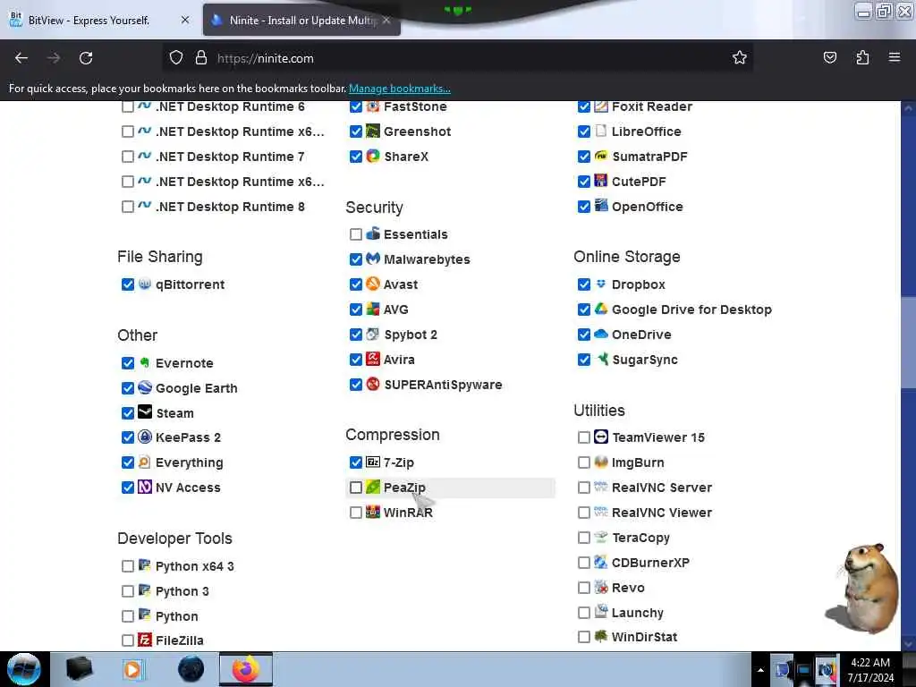Click the page vertical scrollbar thumb

click(x=908, y=341)
